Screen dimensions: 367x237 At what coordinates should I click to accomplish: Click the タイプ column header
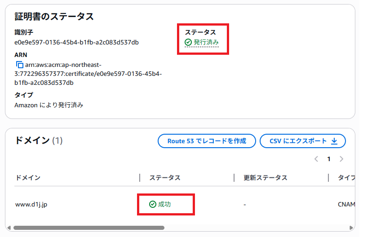click(346, 178)
